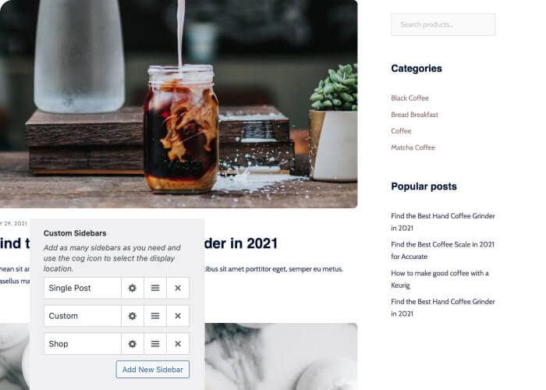Viewport: 546px width, 390px height.
Task: Open the Bread Breakfast category
Action: [414, 115]
